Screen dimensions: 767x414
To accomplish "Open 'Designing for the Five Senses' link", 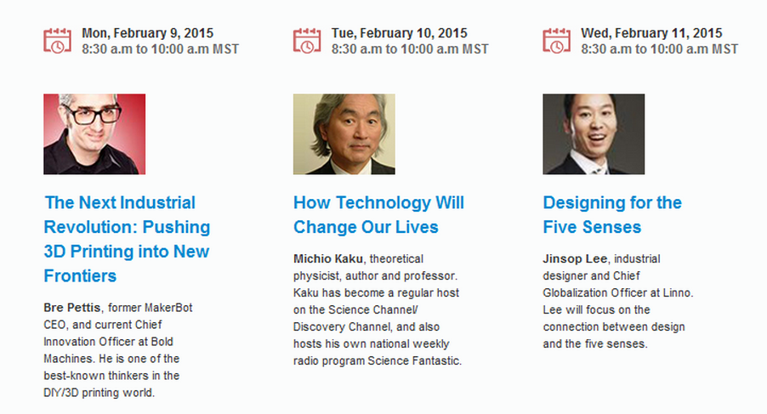I will click(x=612, y=214).
